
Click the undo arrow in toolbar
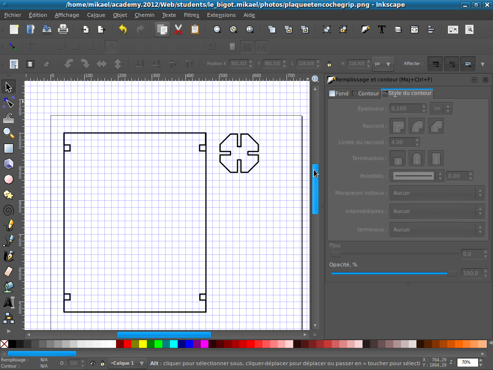[123, 29]
